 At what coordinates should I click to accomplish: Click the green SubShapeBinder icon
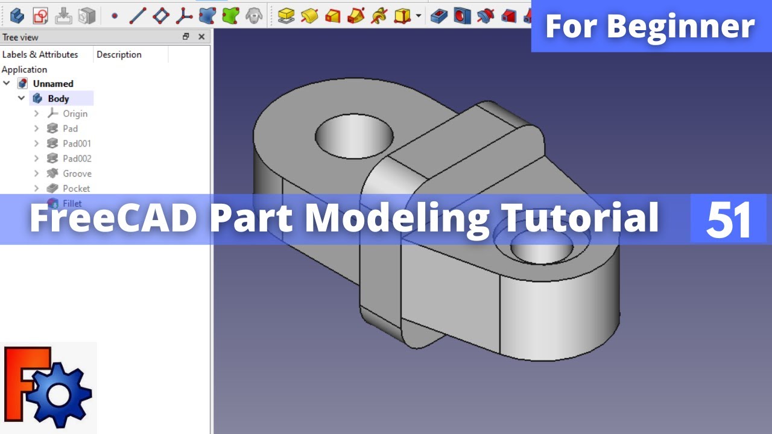(x=230, y=16)
